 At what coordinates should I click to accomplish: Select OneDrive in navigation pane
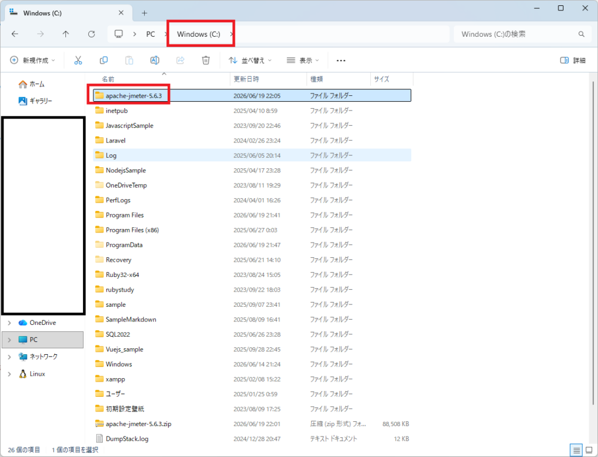(x=43, y=323)
